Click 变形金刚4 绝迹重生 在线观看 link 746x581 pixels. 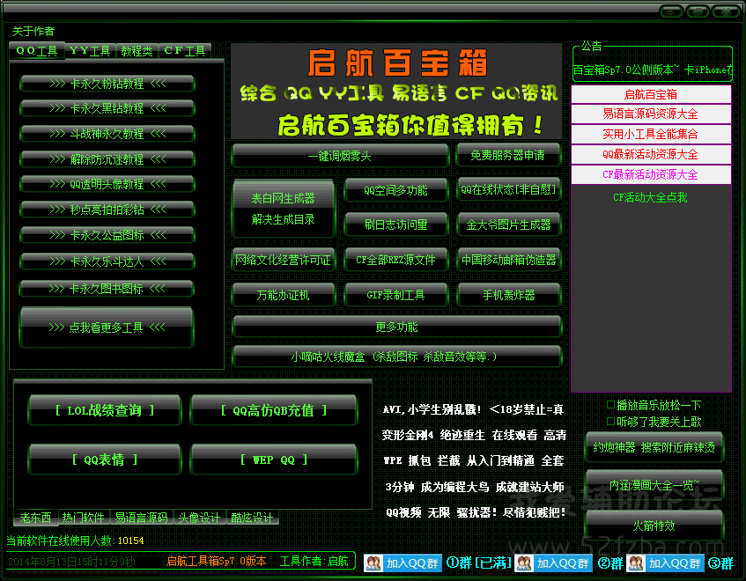tap(475, 435)
